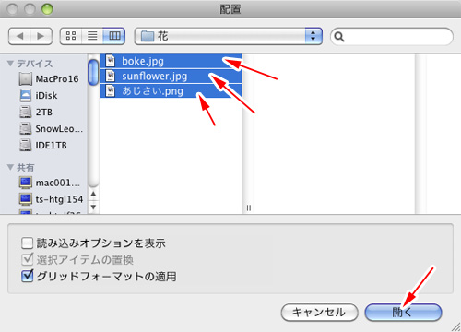Open shared computer ts-htgl154
This screenshot has height=332, width=461.
[x=51, y=199]
